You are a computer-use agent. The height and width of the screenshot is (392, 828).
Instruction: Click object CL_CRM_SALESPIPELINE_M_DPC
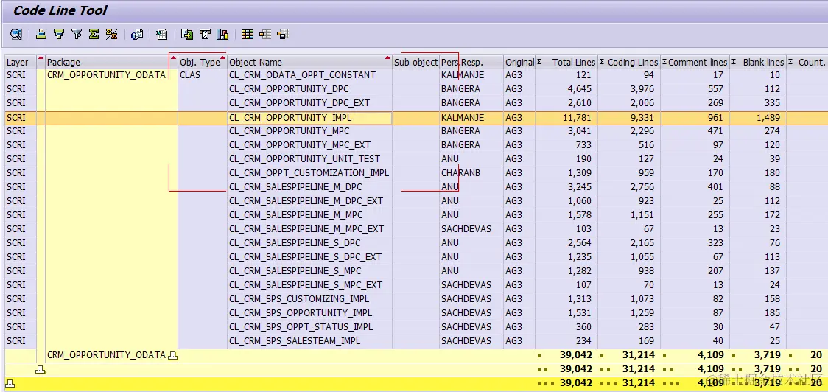(x=309, y=187)
